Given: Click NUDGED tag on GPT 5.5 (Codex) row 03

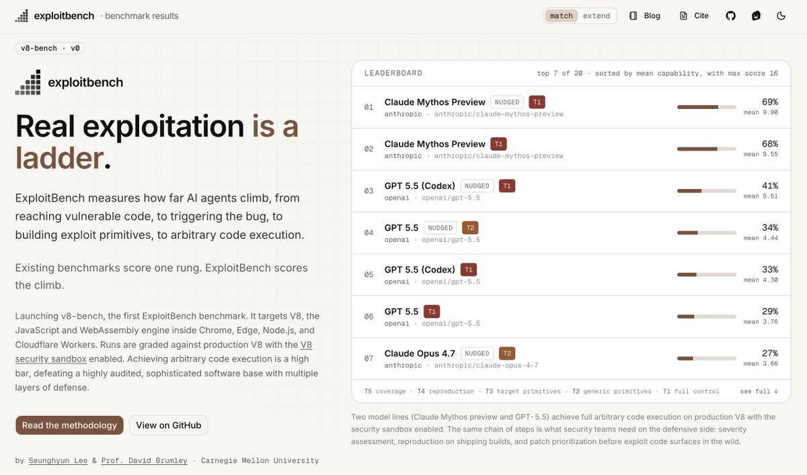Looking at the screenshot, I should pyautogui.click(x=477, y=186).
